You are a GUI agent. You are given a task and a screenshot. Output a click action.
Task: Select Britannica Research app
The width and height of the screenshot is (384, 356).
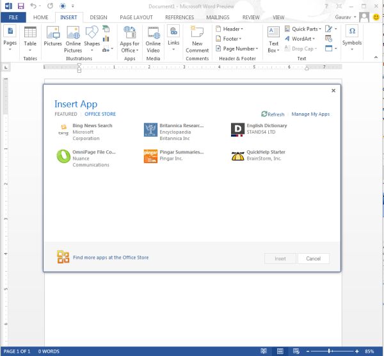pyautogui.click(x=174, y=132)
